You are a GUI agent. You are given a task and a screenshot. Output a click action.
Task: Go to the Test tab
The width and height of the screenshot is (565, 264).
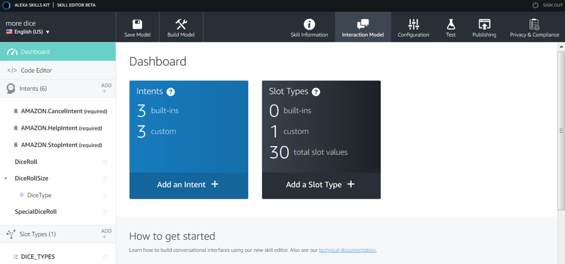(x=450, y=27)
